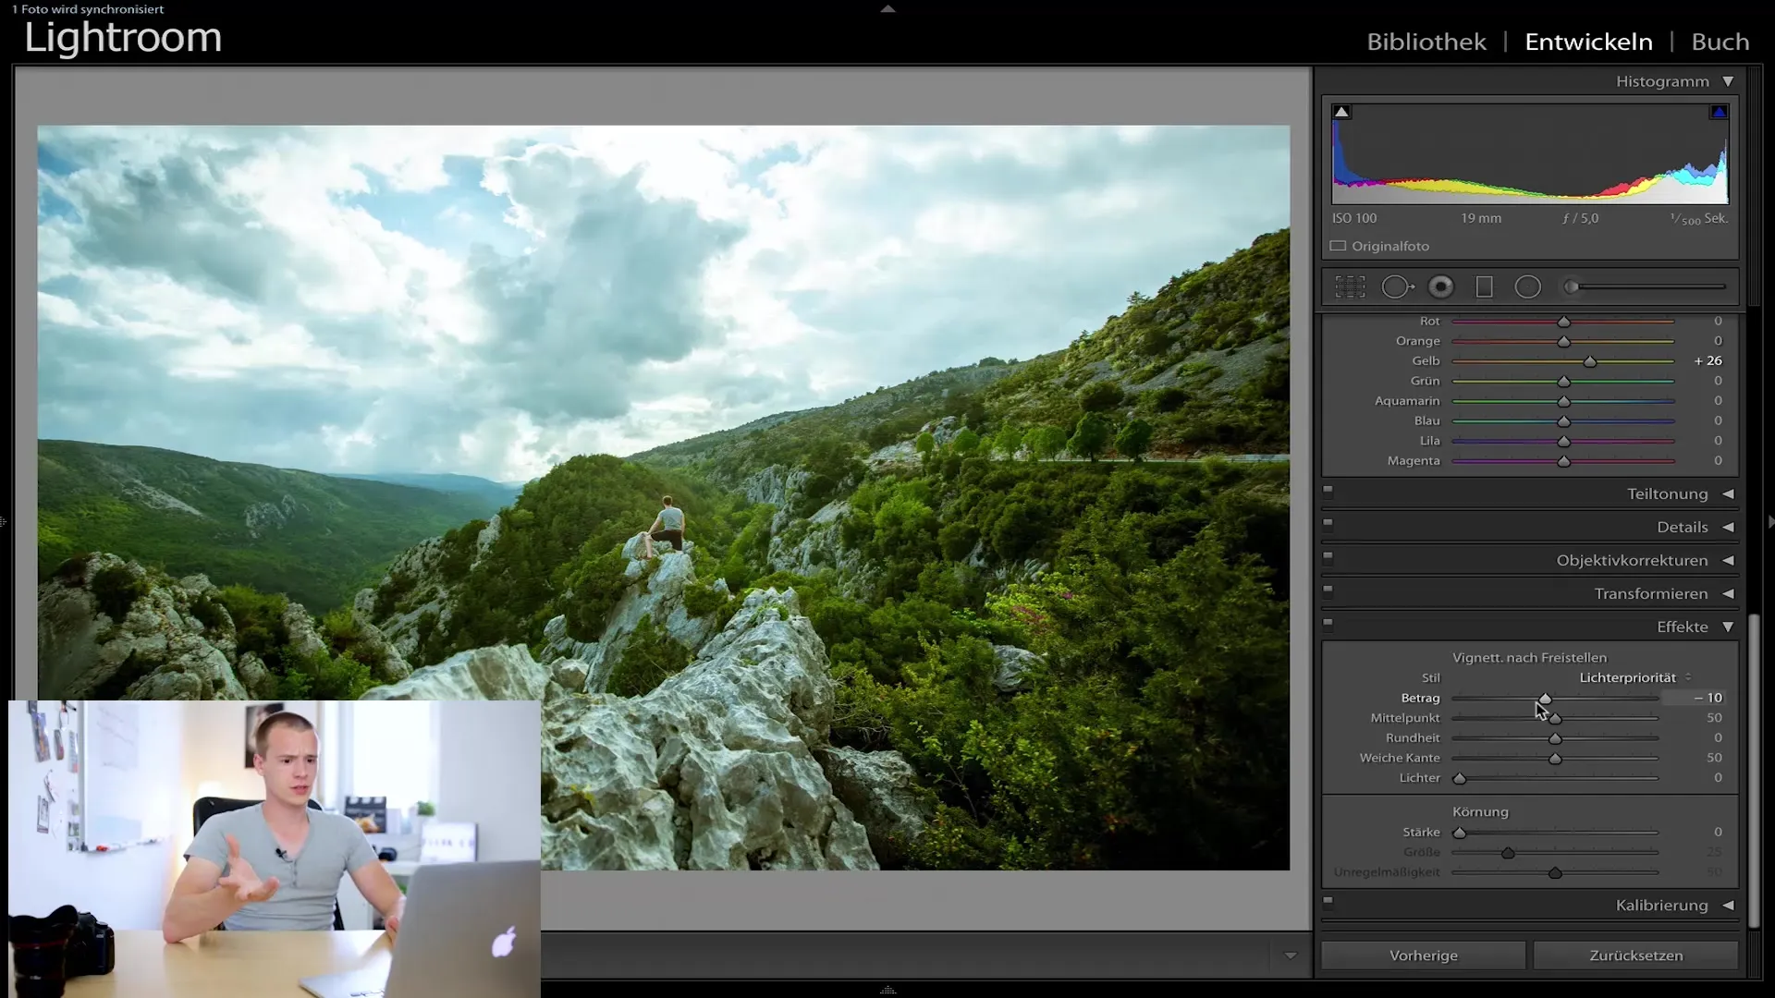
Task: Switch to the Entwickeln module
Action: [x=1588, y=42]
